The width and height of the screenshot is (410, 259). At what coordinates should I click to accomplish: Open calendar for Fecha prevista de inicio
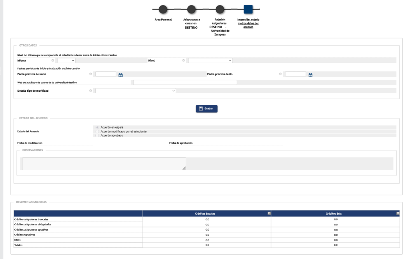pos(121,74)
